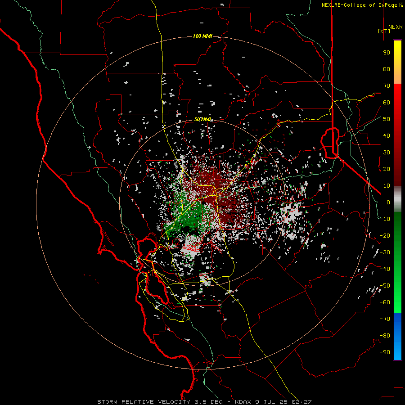Click the positive 20 knot scale label
This screenshot has width=405, height=405.
click(387, 169)
